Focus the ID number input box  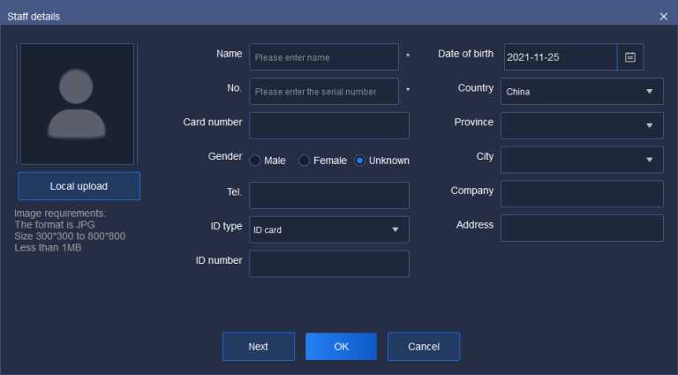pyautogui.click(x=329, y=264)
